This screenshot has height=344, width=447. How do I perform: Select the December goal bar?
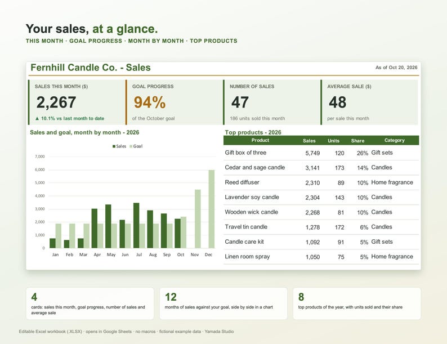pyautogui.click(x=212, y=209)
